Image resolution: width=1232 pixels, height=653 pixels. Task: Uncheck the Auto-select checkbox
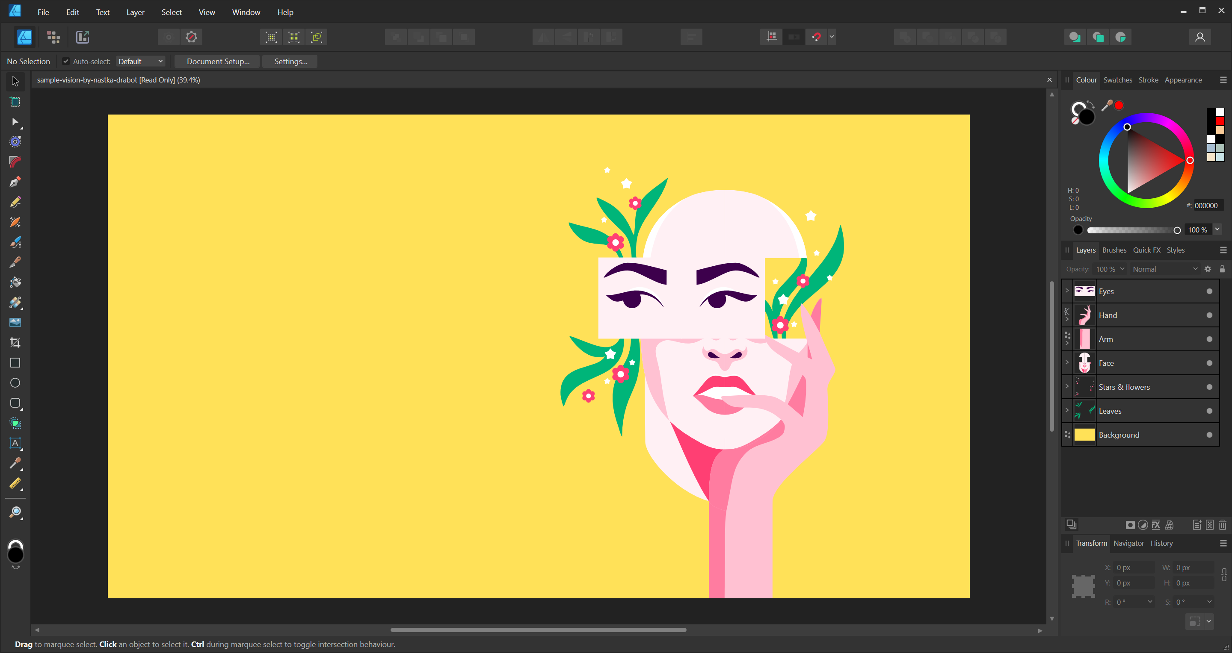(66, 61)
